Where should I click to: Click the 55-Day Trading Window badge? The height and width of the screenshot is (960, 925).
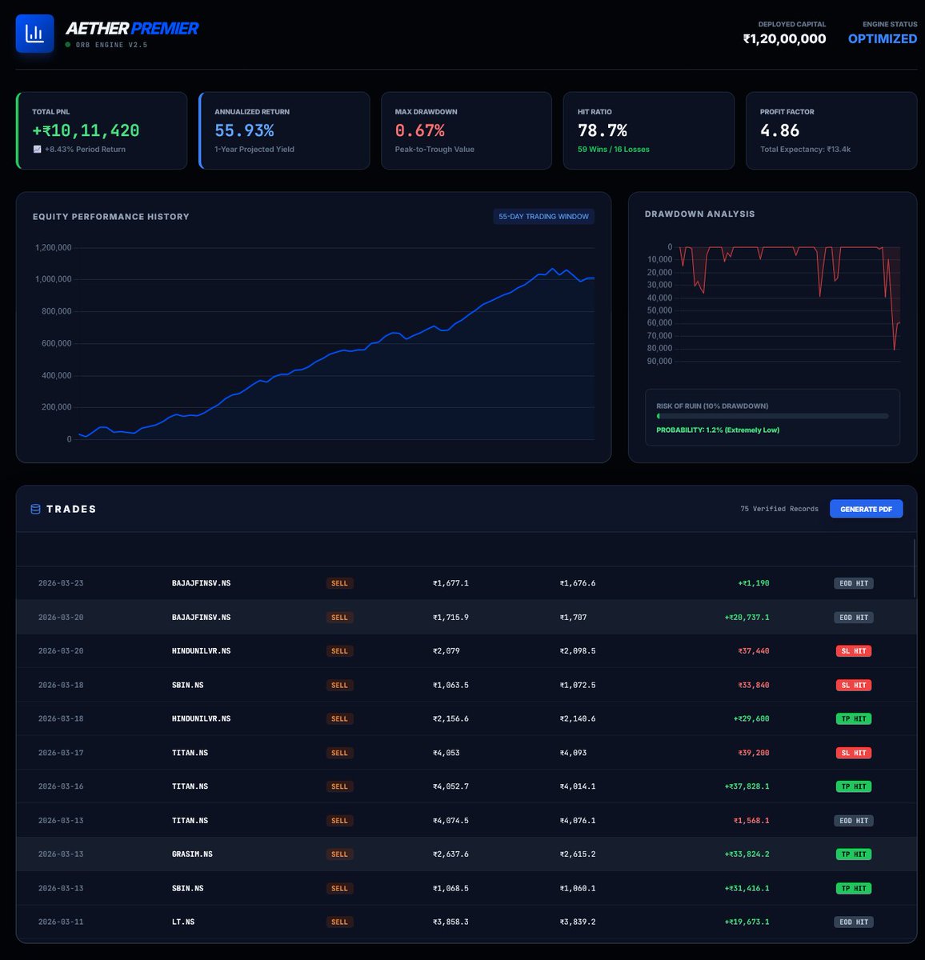click(x=543, y=216)
